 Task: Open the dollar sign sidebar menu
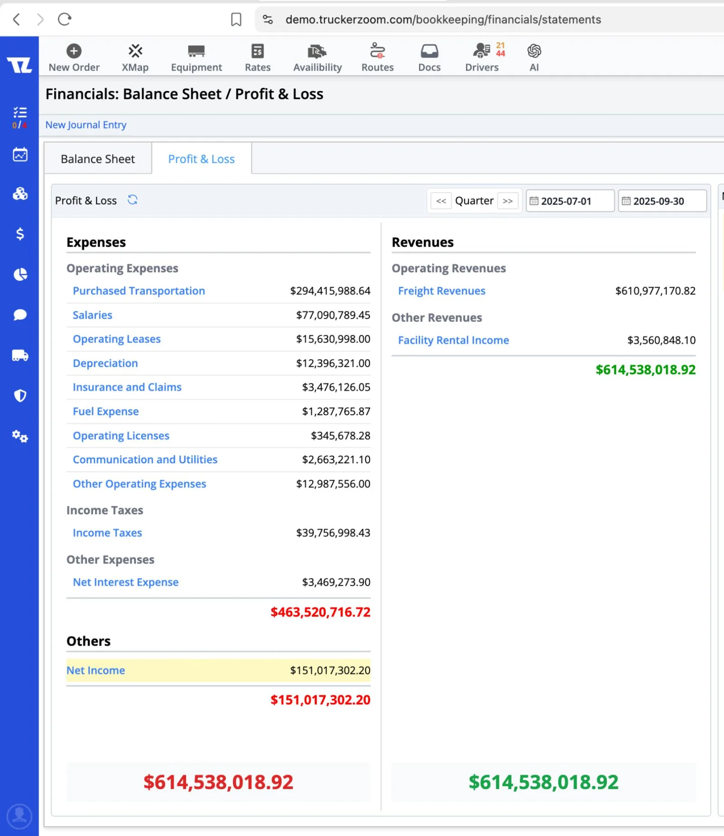(x=20, y=234)
